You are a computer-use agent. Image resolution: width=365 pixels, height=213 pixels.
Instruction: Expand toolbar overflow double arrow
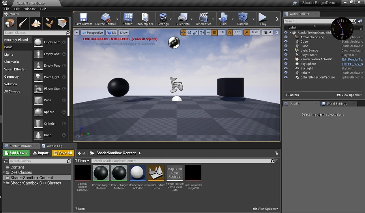click(277, 19)
